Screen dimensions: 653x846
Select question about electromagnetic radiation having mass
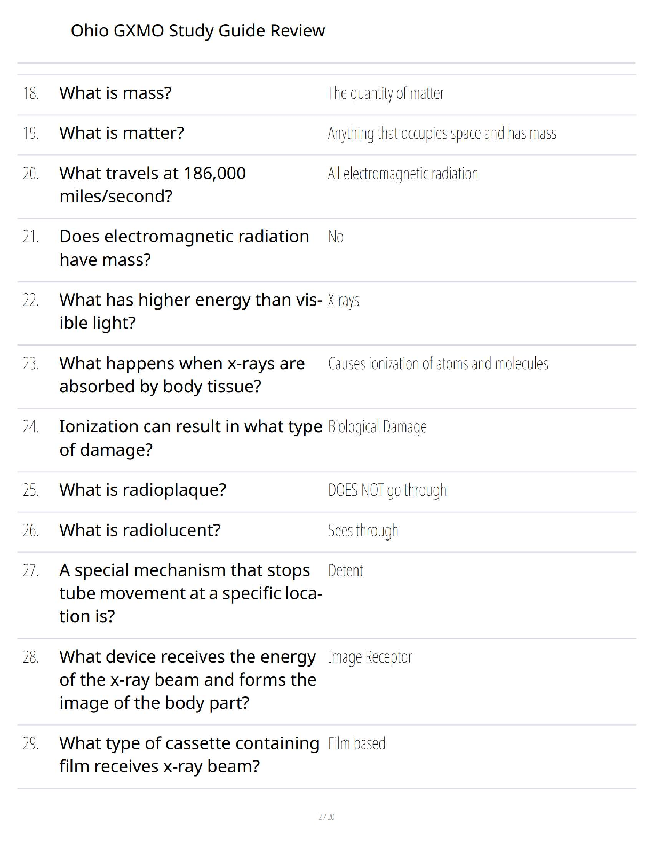pyautogui.click(x=184, y=248)
